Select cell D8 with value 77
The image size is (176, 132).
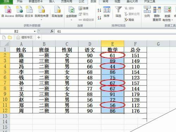point(90,89)
